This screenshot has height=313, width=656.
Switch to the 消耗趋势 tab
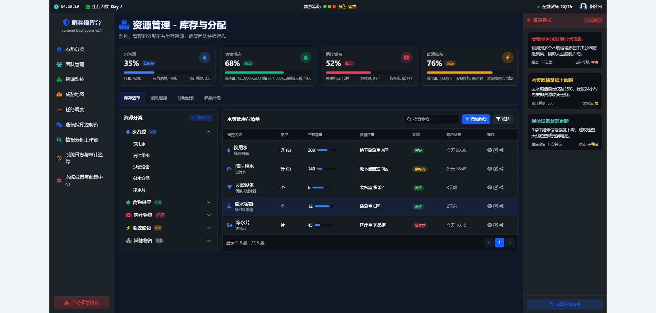click(159, 98)
